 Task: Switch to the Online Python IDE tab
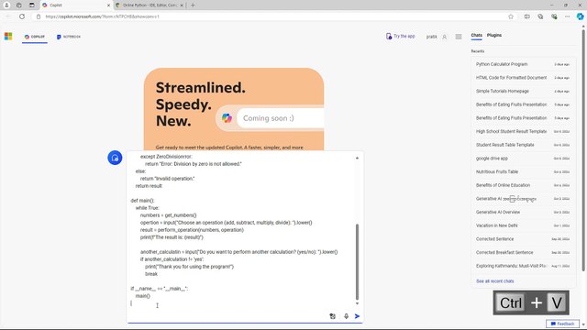pos(150,5)
